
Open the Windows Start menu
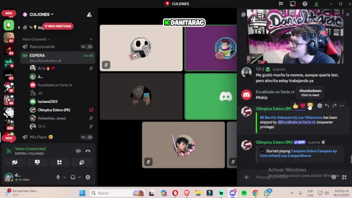(x=82, y=193)
